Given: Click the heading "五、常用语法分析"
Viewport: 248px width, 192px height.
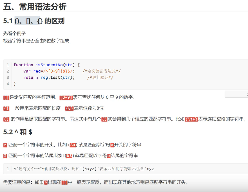Looking at the screenshot, I should (x=35, y=7).
